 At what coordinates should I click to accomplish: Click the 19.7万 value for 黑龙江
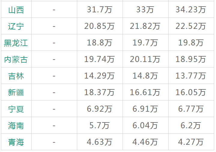pyautogui.click(x=145, y=43)
